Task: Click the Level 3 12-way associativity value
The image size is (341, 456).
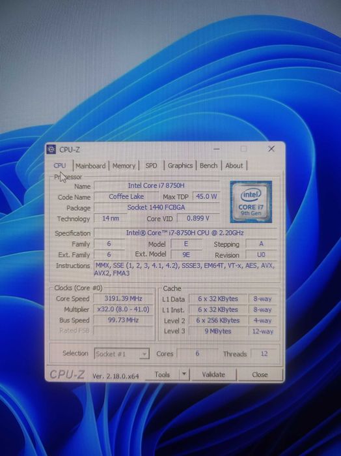Action: point(263,331)
